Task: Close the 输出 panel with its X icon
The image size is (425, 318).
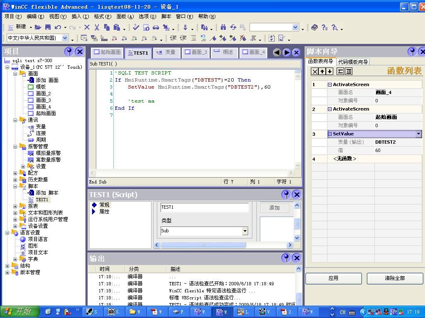Action: (x=297, y=258)
